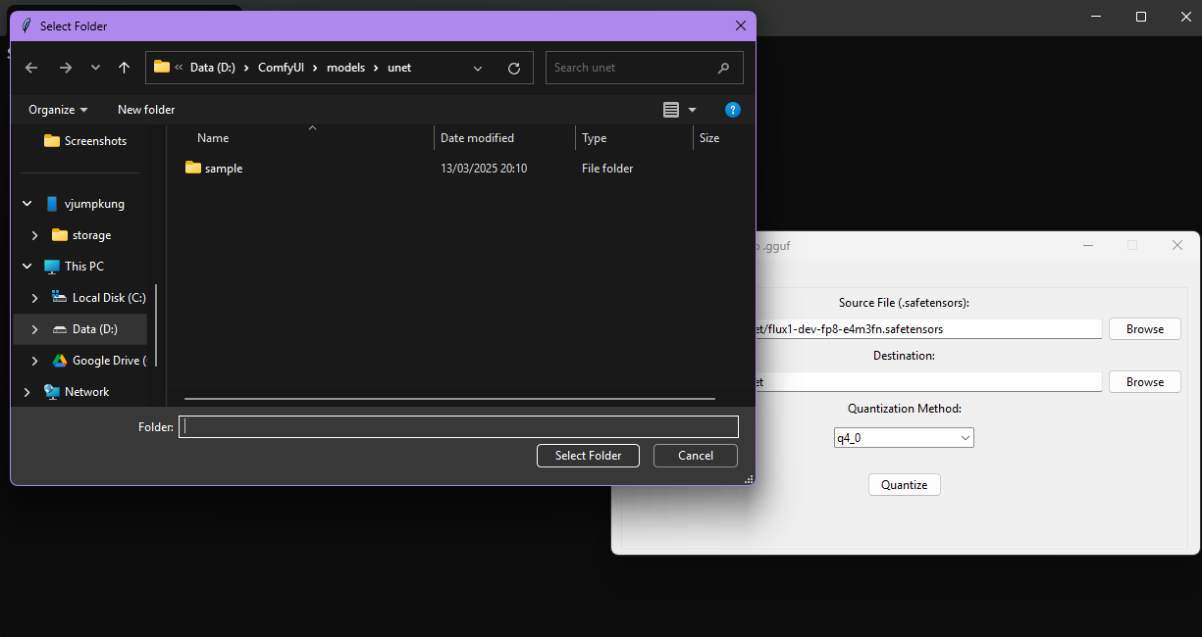Click the Back navigation arrow
The height and width of the screenshot is (637, 1202).
tap(31, 68)
